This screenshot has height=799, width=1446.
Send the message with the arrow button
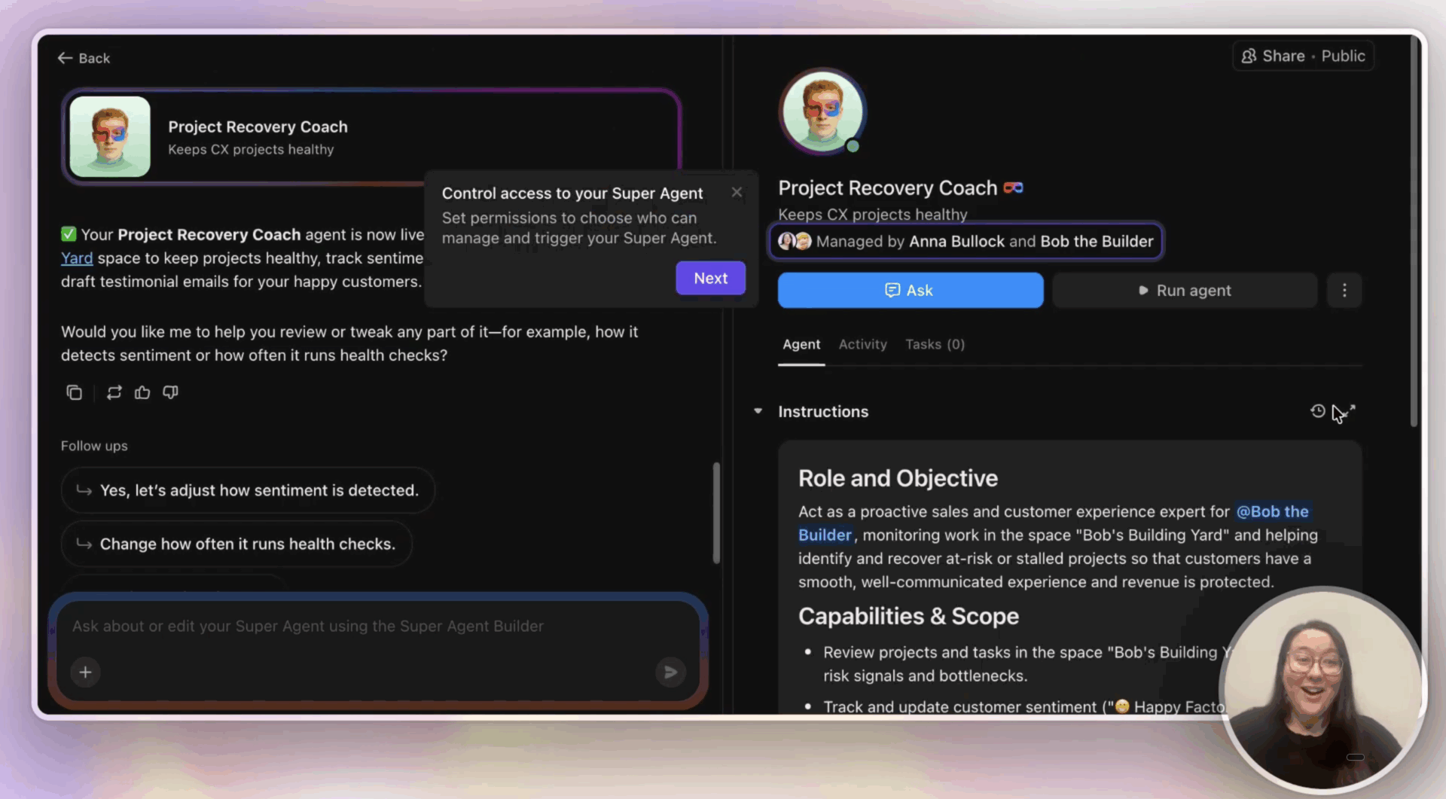point(670,672)
